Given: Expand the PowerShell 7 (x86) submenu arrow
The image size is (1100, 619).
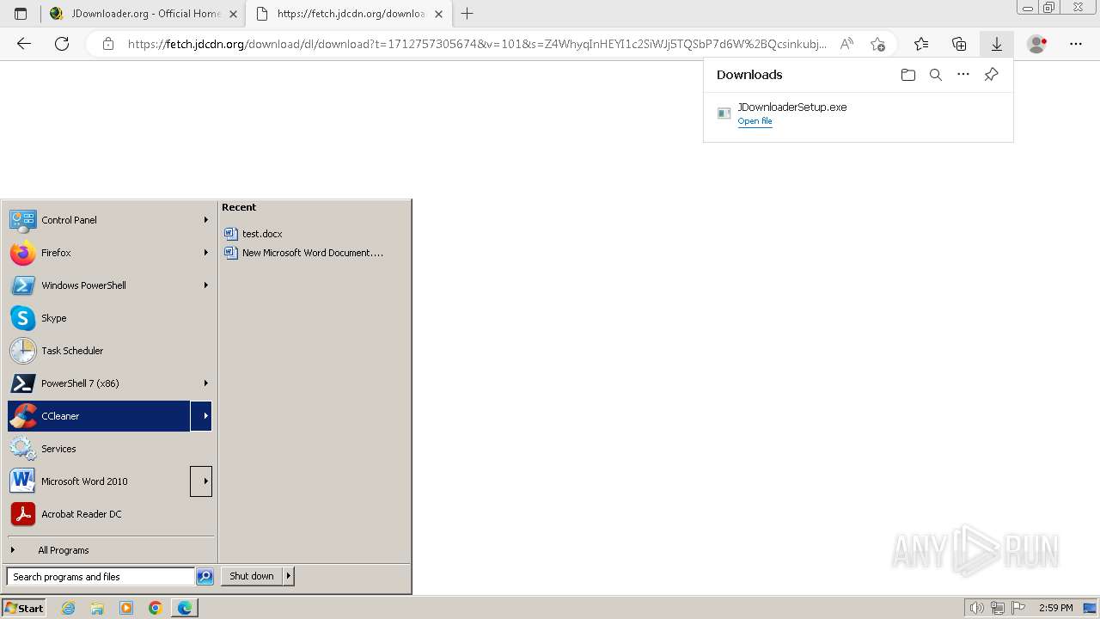Looking at the screenshot, I should [x=205, y=383].
